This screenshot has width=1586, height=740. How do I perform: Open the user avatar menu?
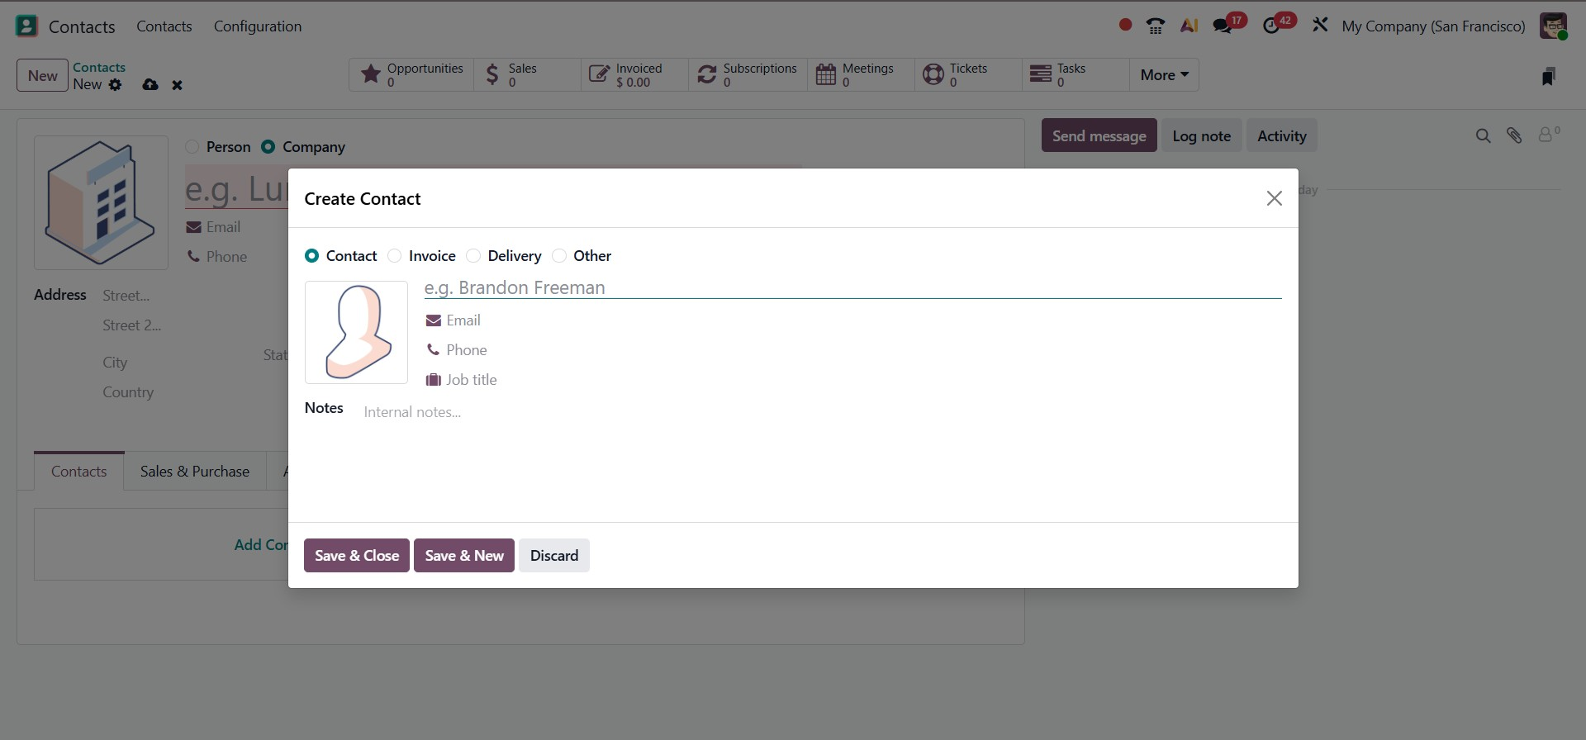1553,26
